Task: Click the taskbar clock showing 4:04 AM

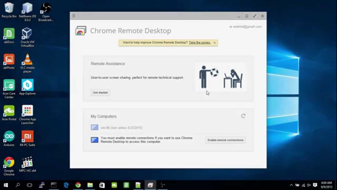Action: 327,185
